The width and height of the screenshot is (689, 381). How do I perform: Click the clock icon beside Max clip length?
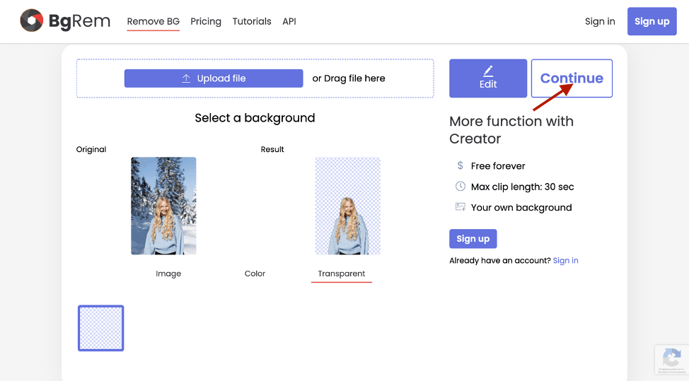[x=460, y=186]
